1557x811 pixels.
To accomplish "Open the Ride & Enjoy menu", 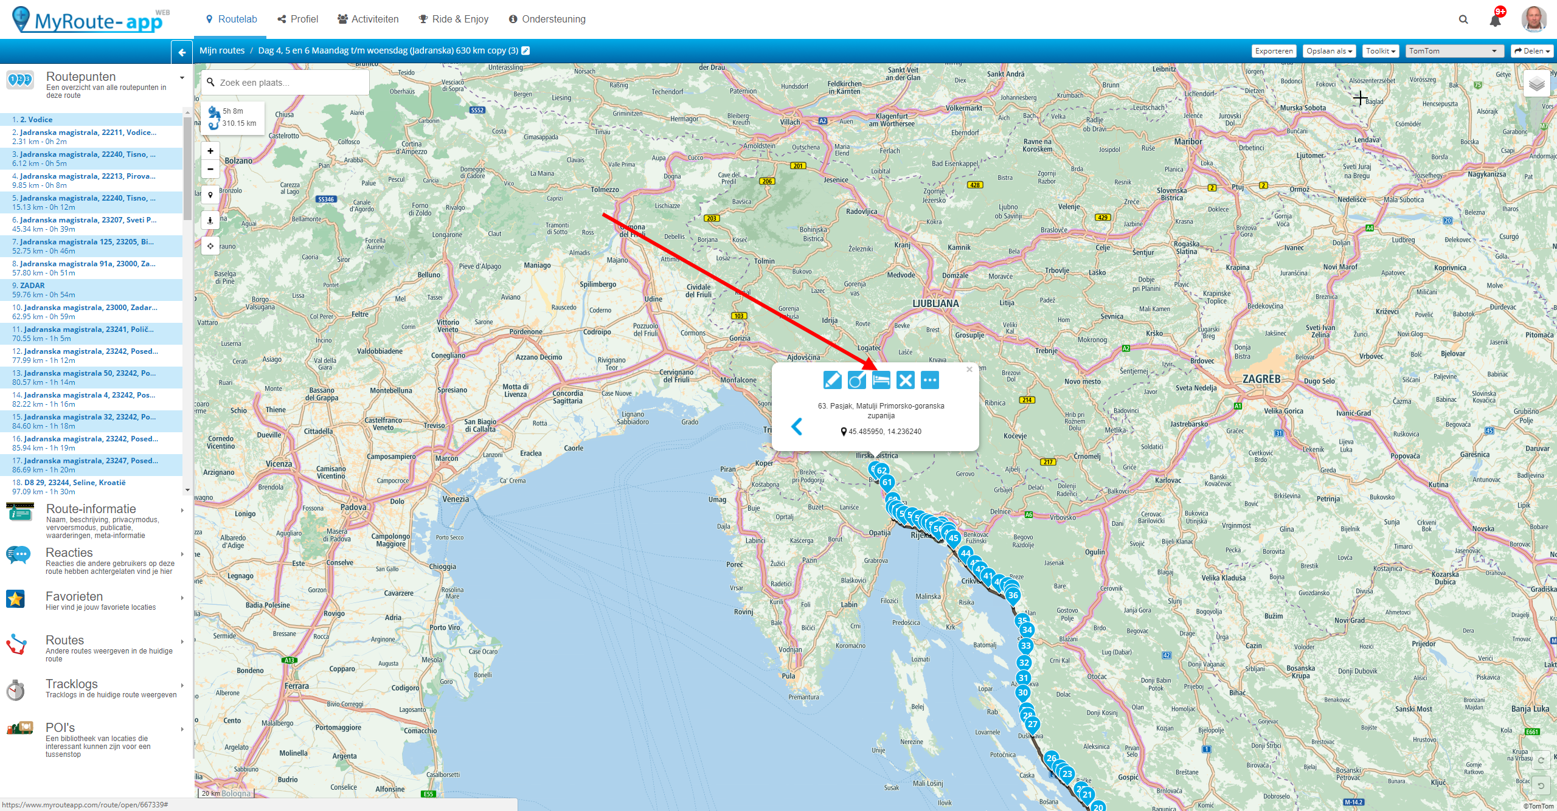I will 454,19.
